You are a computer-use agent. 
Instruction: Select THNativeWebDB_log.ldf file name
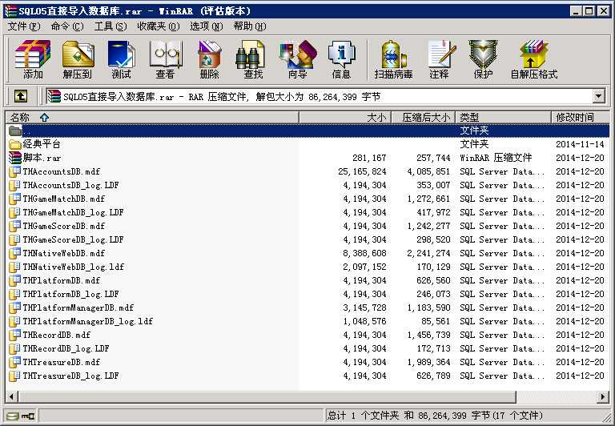74,267
